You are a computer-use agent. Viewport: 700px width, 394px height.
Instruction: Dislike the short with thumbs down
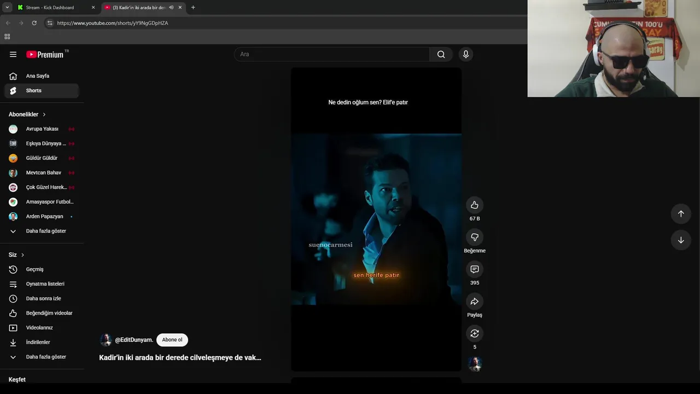tap(474, 237)
